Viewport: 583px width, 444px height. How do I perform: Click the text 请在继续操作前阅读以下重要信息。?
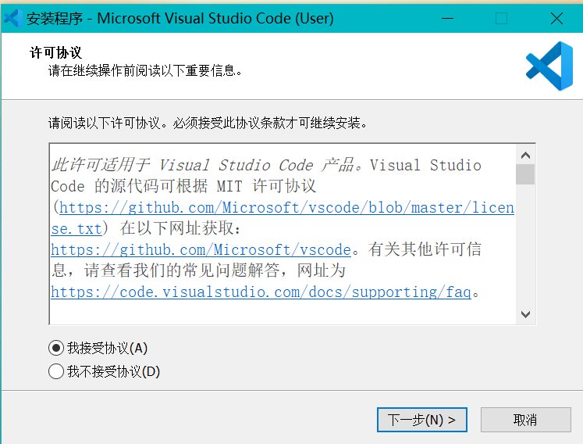[x=145, y=70]
